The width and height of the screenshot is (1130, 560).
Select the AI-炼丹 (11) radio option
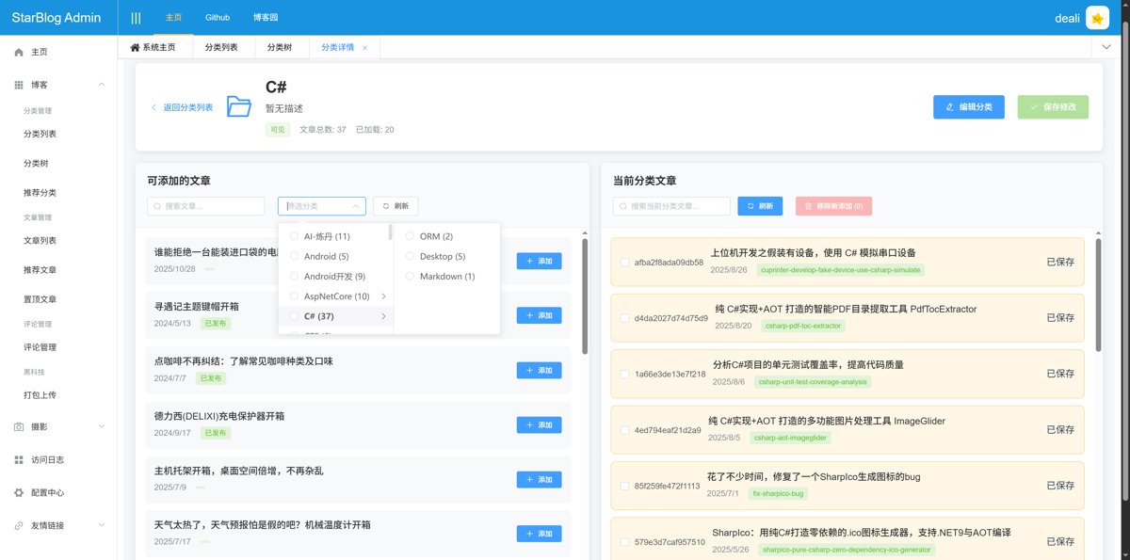(x=295, y=236)
